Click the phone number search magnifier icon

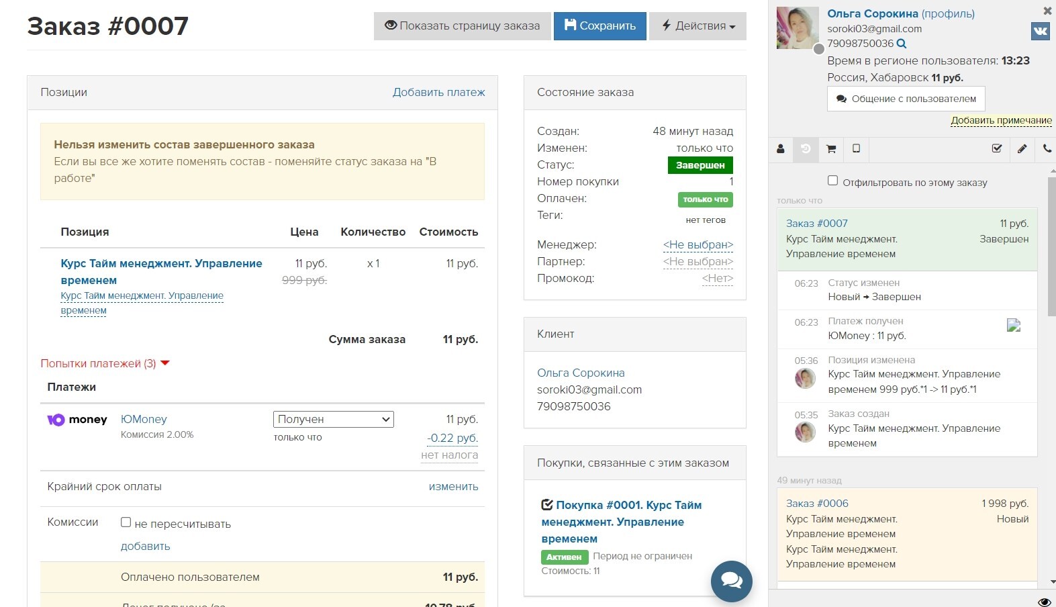click(902, 44)
